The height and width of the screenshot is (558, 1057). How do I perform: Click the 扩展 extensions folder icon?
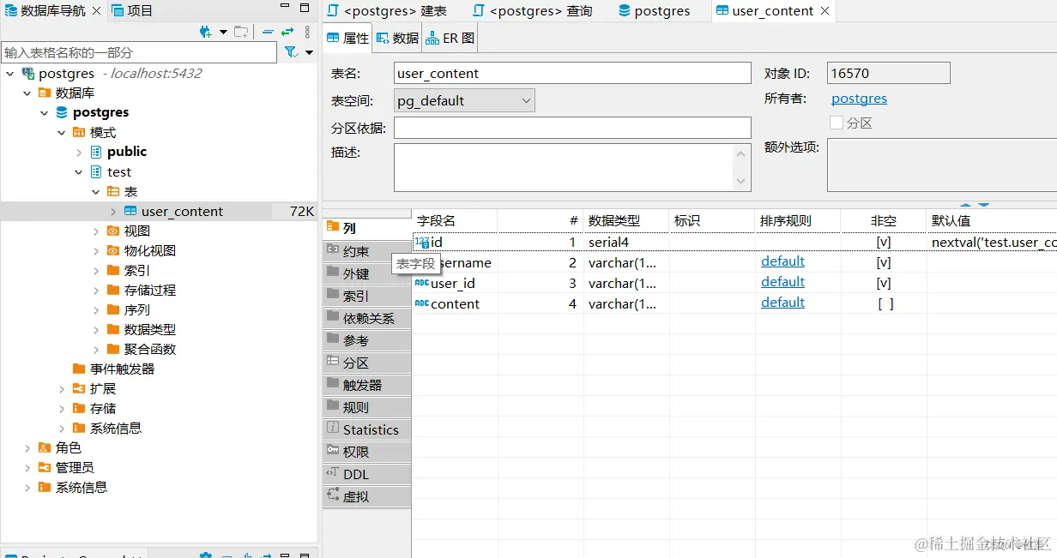tap(79, 388)
